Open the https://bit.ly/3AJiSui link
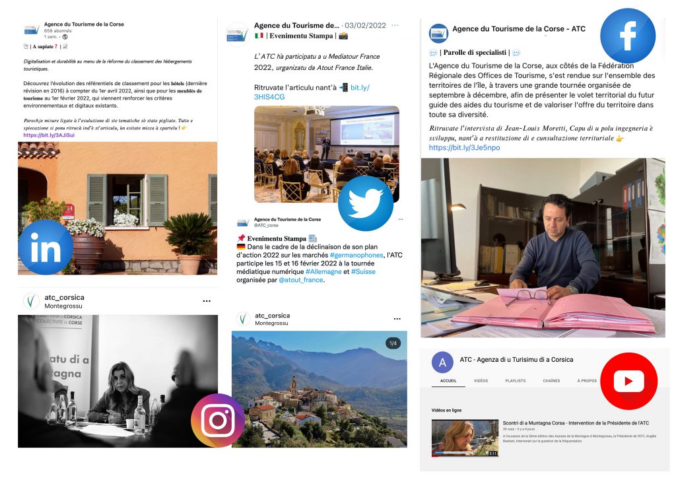The width and height of the screenshot is (676, 478). (x=49, y=135)
